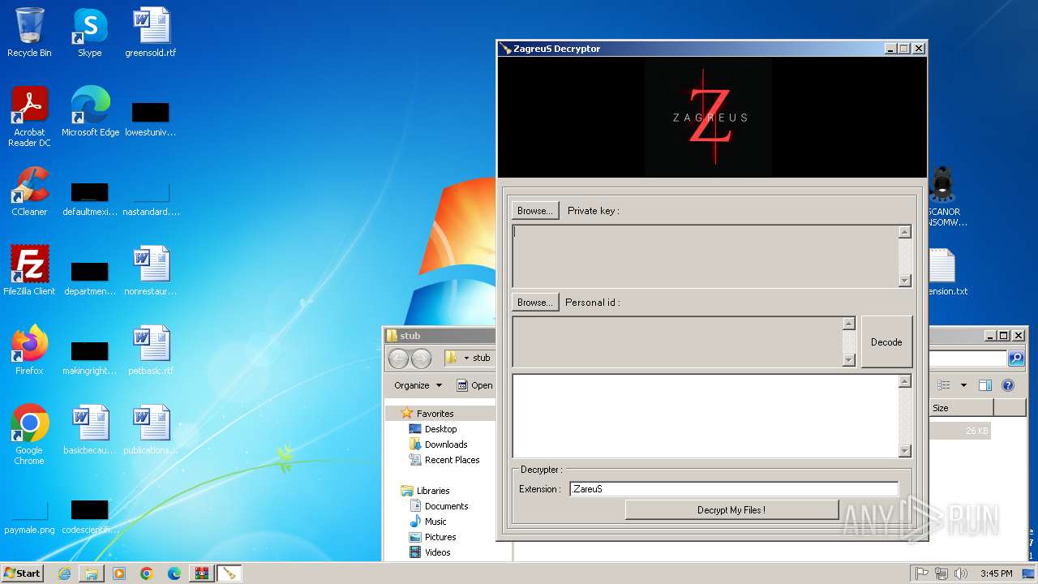The width and height of the screenshot is (1038, 584).
Task: Click the Chrome icon in the taskbar
Action: (x=147, y=573)
